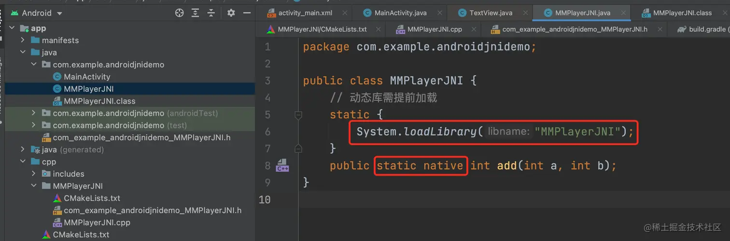Click fold end marker at line 7

(298, 148)
